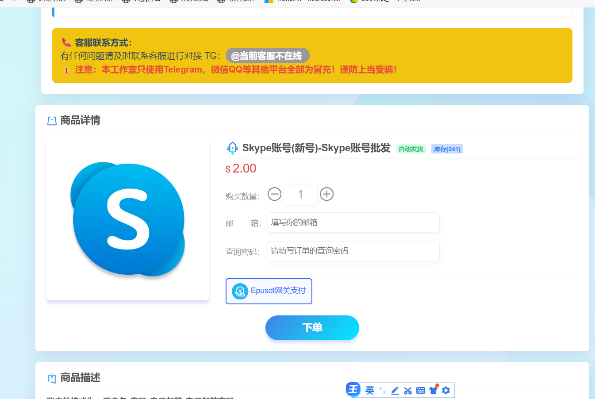Screen dimensions: 595x399
Task: Click the red Telegram-only warning notice text
Action: point(236,69)
